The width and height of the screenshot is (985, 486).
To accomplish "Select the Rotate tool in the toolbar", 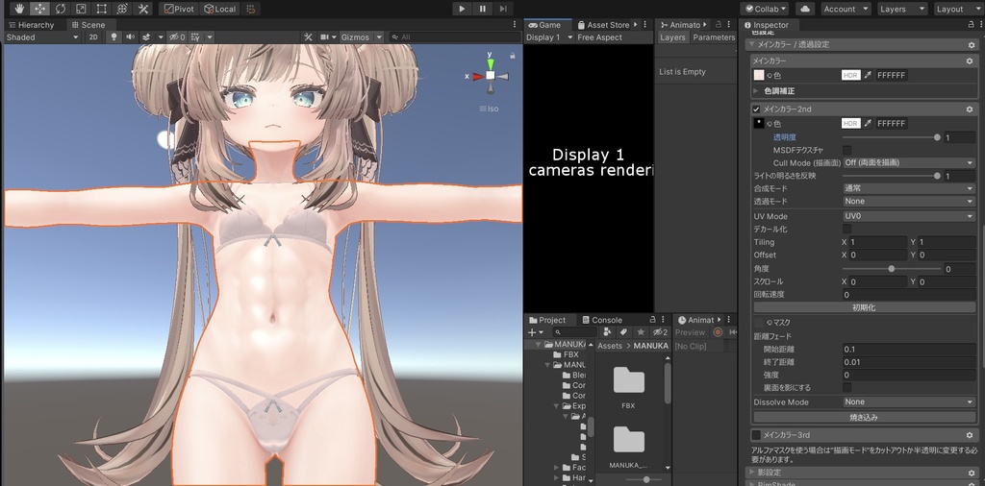I will (x=61, y=9).
